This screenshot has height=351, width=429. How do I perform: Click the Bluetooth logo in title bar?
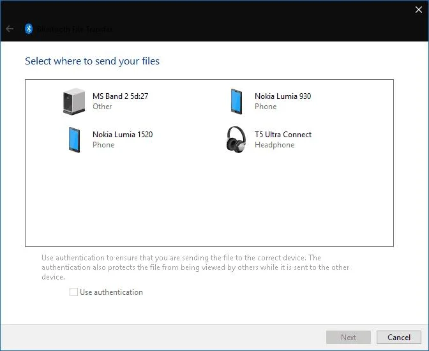29,29
